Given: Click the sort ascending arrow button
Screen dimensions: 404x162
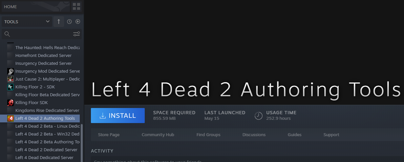Looking at the screenshot, I should pyautogui.click(x=59, y=22).
